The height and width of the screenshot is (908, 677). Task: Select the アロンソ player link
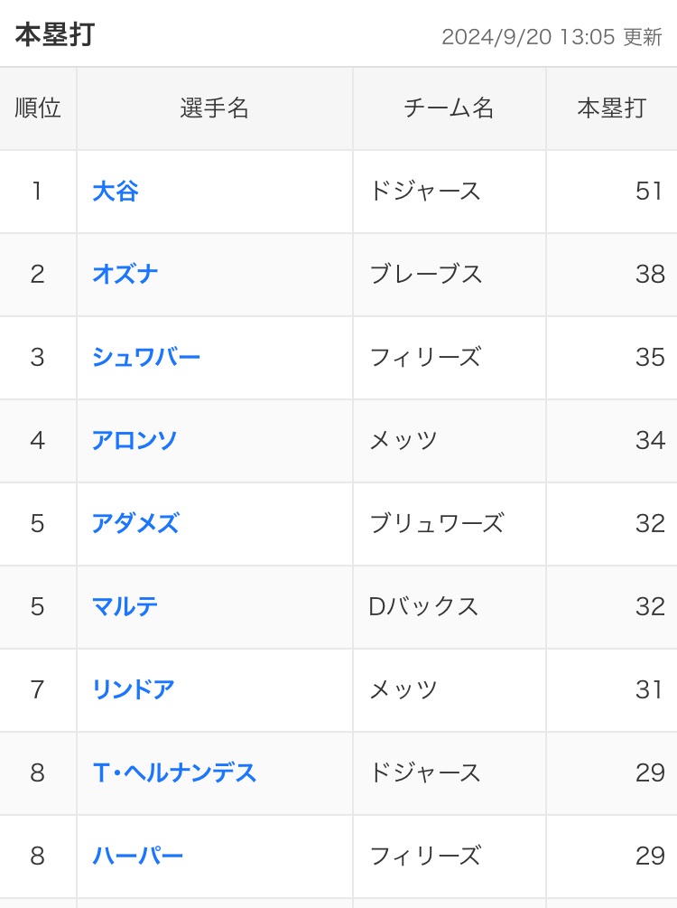point(134,440)
